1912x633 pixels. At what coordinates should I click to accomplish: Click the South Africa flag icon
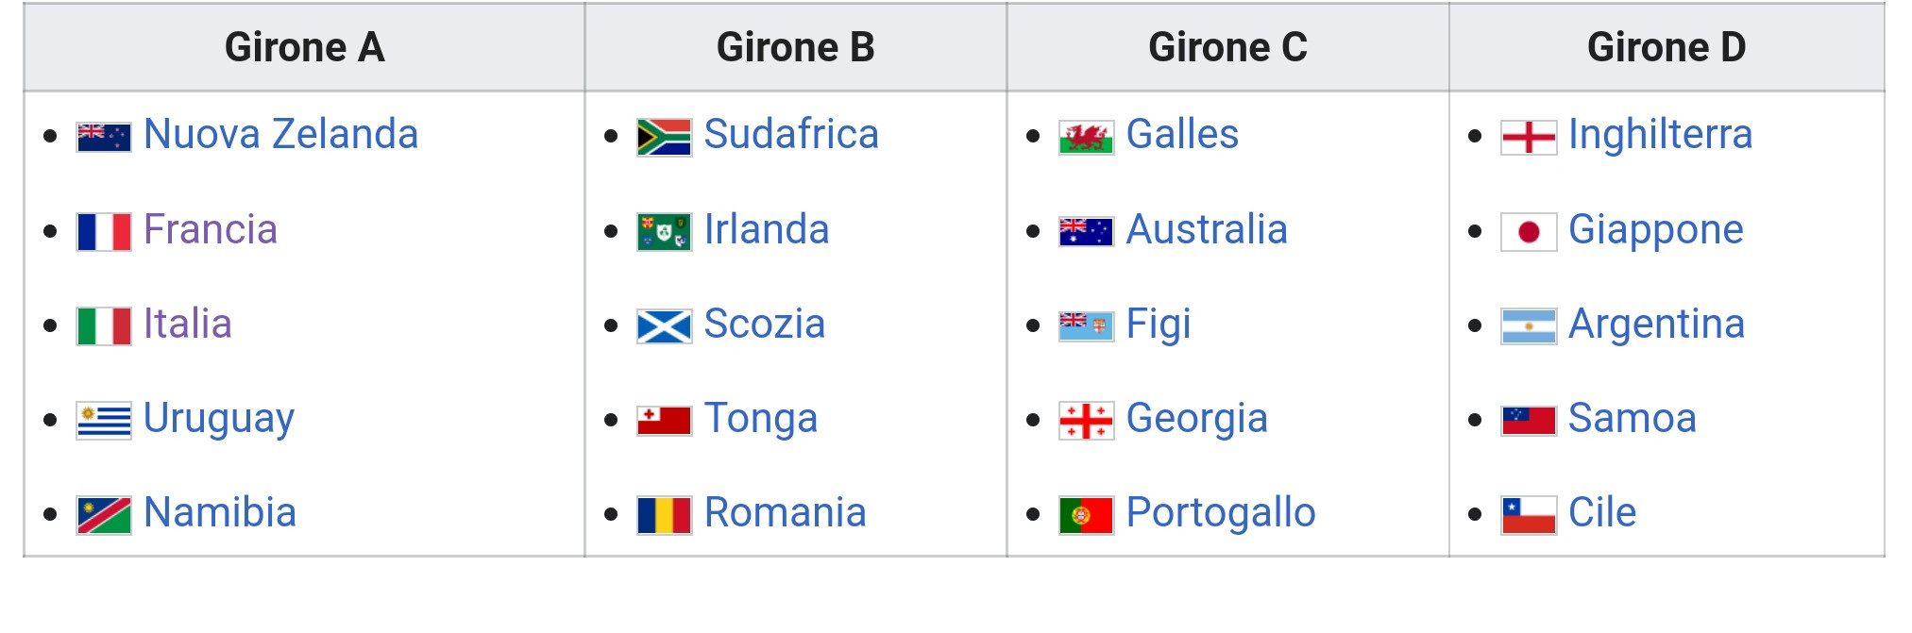(664, 138)
